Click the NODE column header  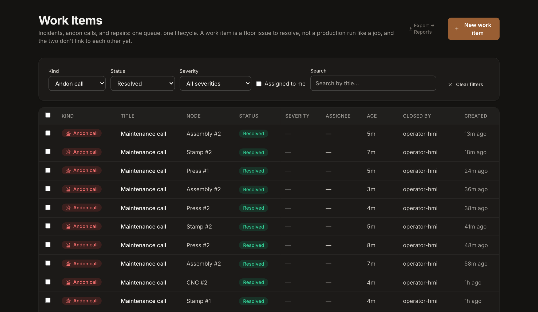coord(193,116)
